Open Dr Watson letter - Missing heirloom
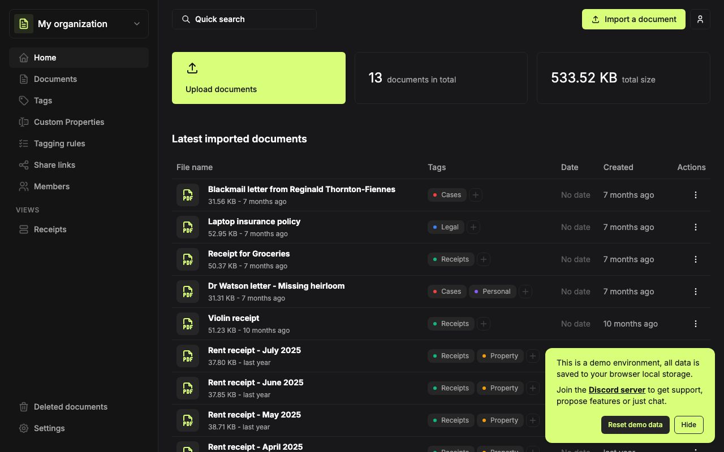Viewport: 724px width, 452px height. pos(276,286)
